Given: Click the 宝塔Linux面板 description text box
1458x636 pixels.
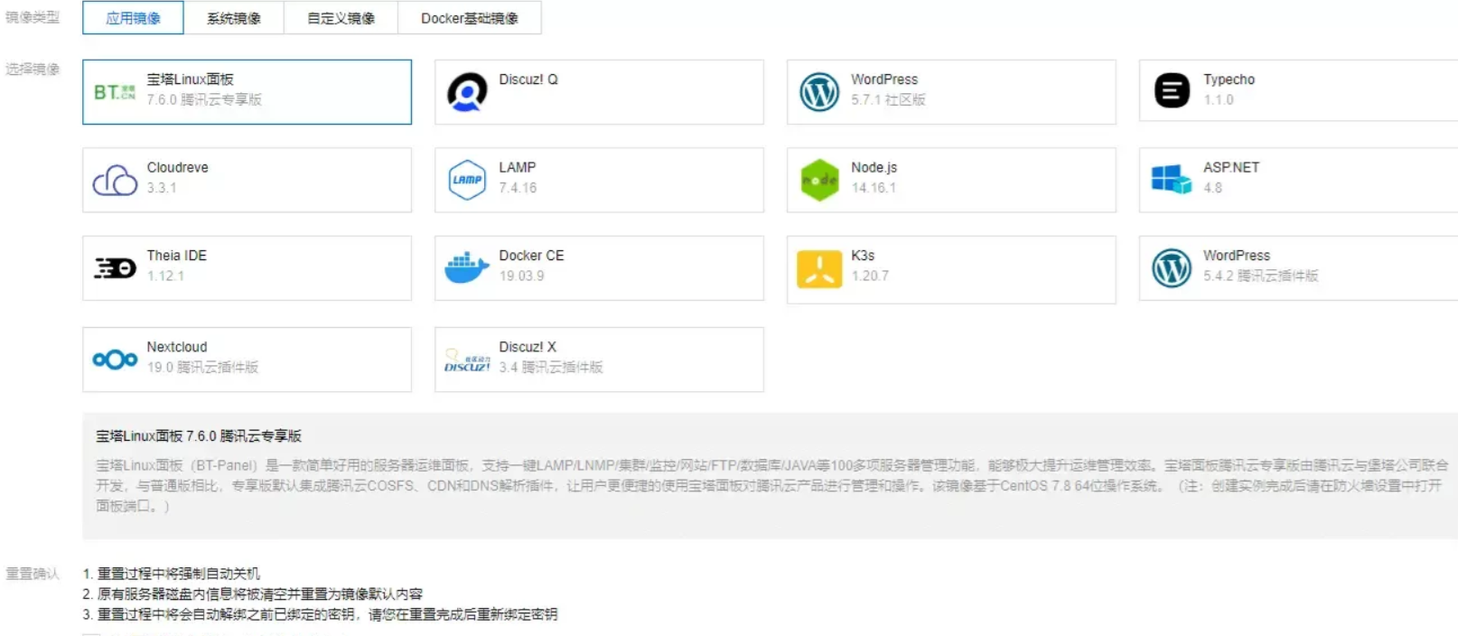Looking at the screenshot, I should pyautogui.click(x=770, y=476).
